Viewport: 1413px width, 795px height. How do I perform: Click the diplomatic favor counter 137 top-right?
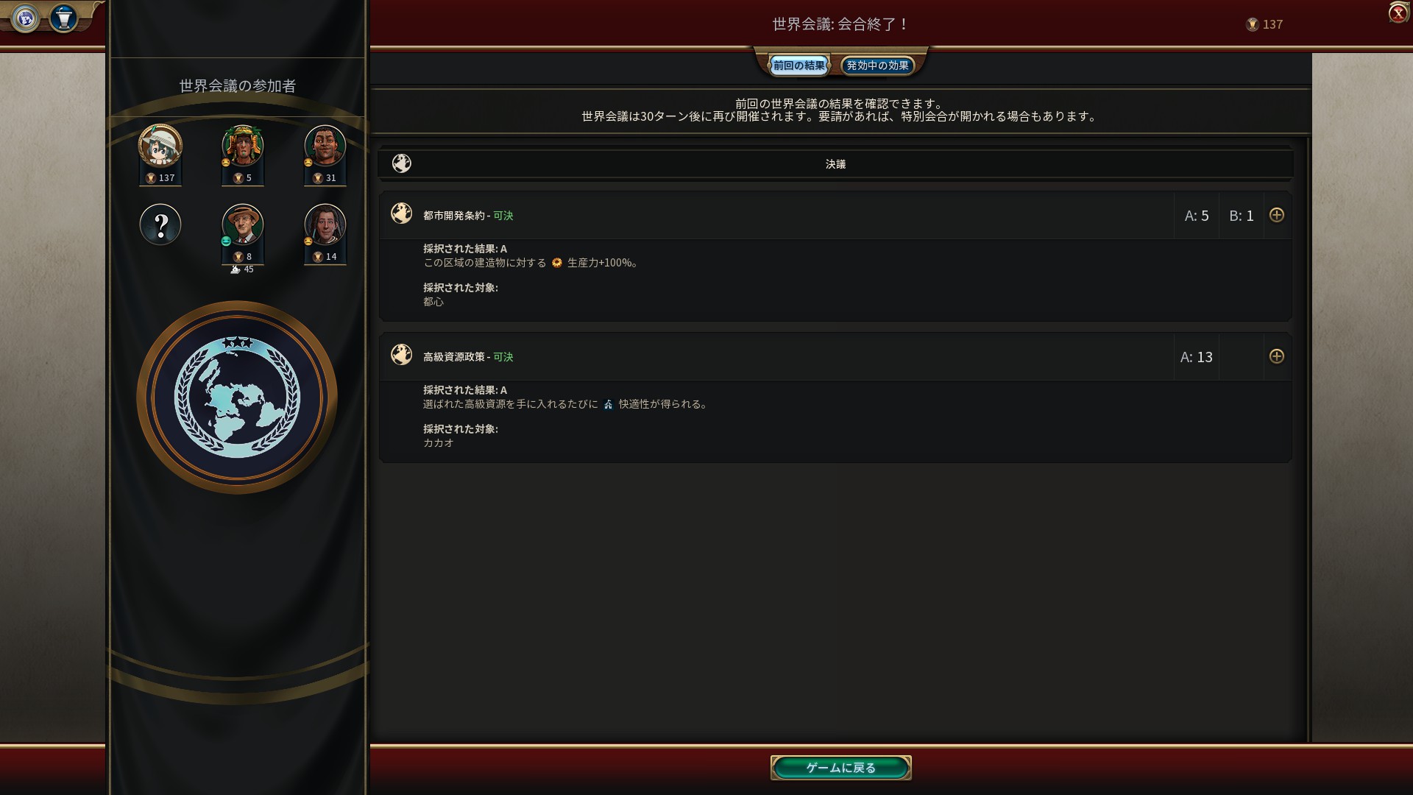[1264, 24]
